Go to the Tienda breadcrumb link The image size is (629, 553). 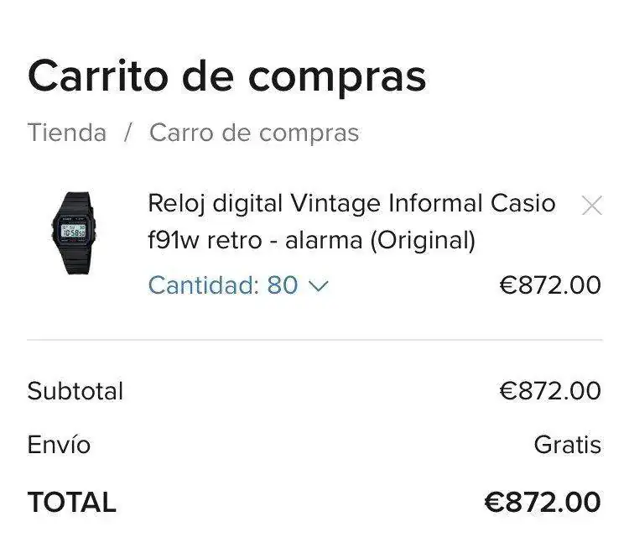pos(67,133)
